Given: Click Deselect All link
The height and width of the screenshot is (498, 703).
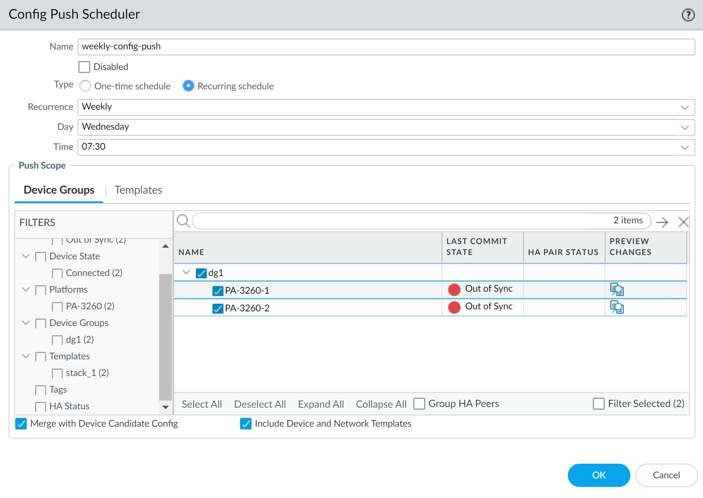Looking at the screenshot, I should 260,404.
